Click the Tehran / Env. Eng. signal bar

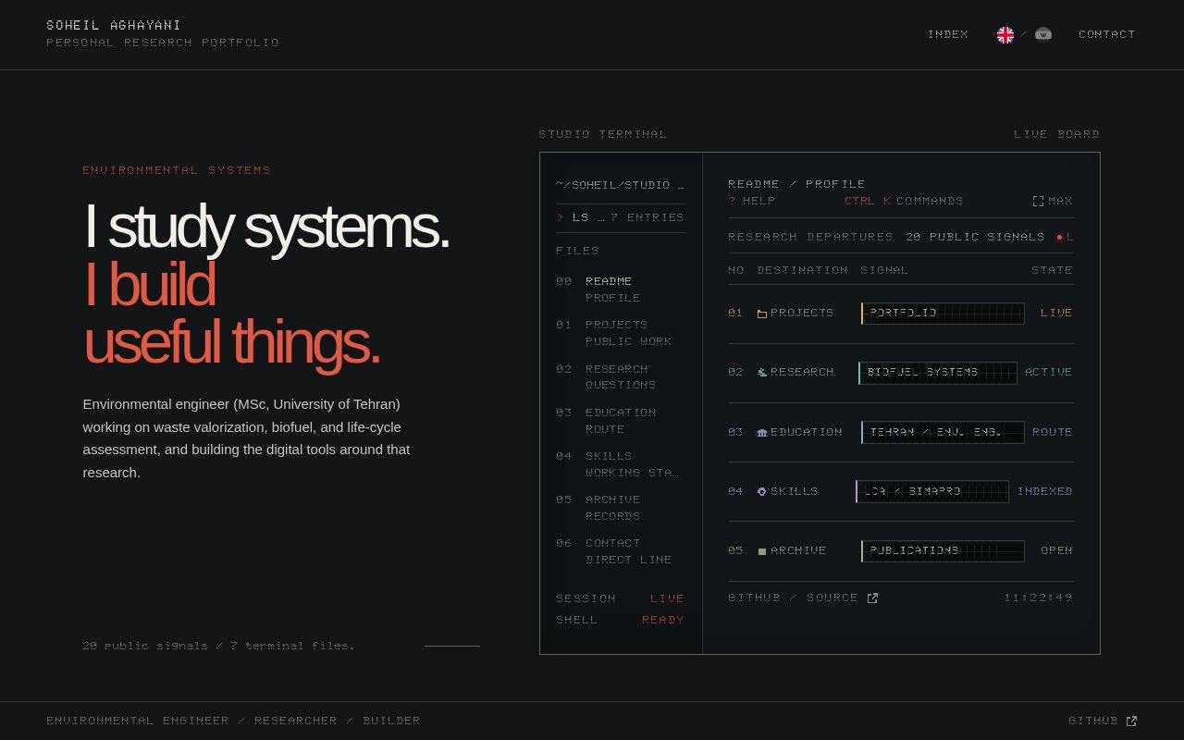point(943,432)
